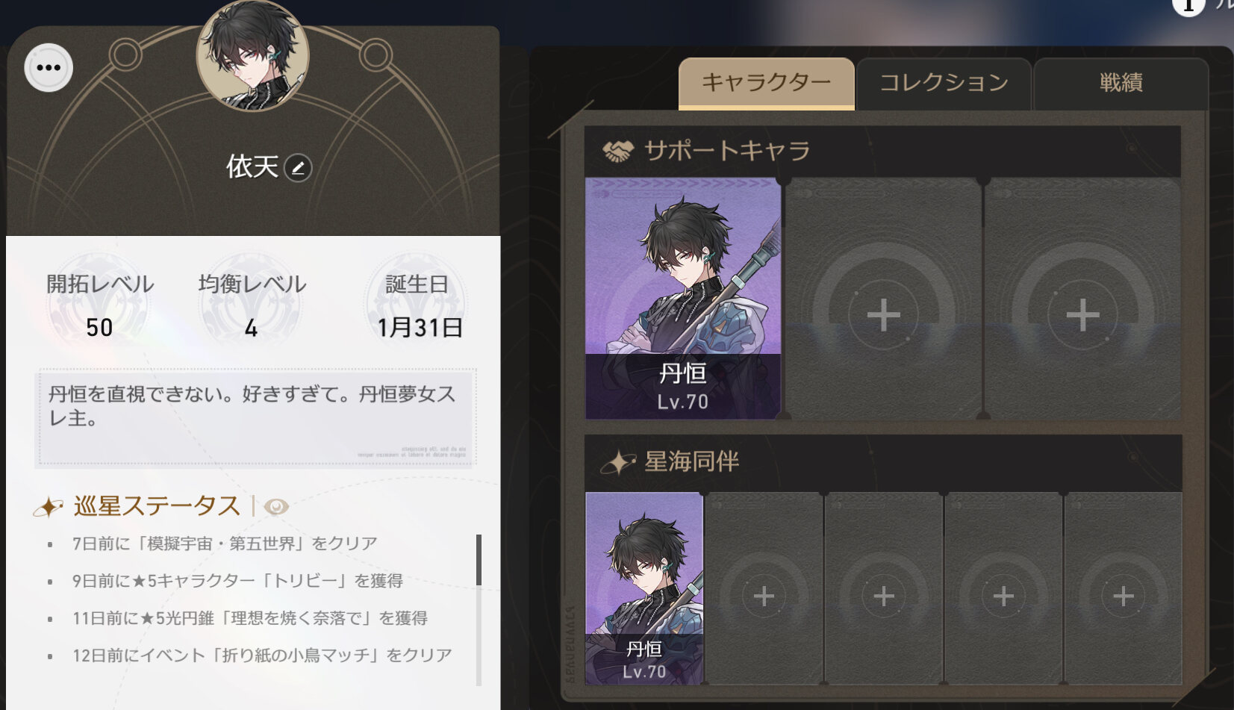Image resolution: width=1234 pixels, height=710 pixels.
Task: Click the 開拓レベル 50 badge
Action: coord(99,305)
